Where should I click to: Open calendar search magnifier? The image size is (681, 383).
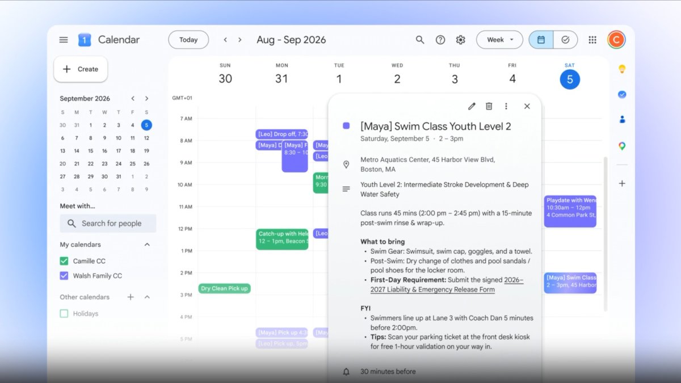coord(420,40)
